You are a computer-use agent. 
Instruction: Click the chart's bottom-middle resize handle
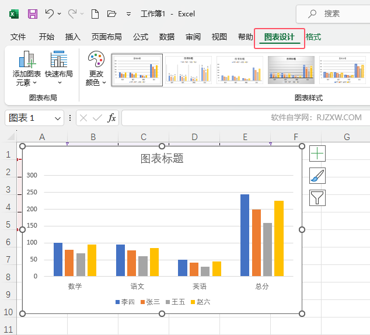pyautogui.click(x=162, y=313)
